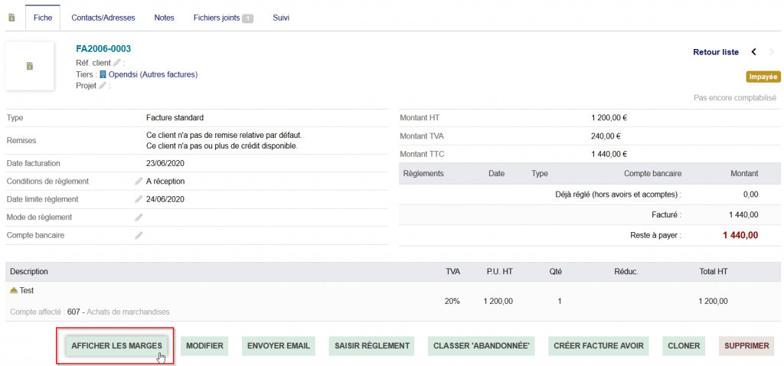
Task: Click Afficher les marges button
Action: (116, 345)
